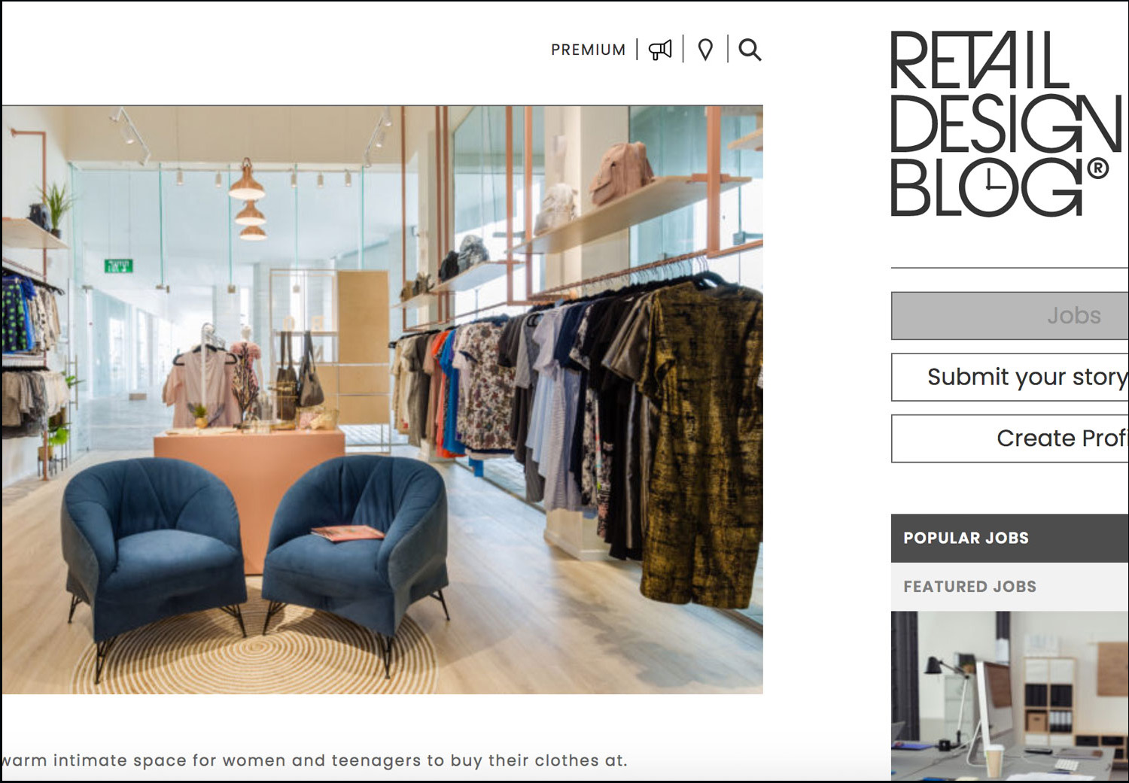Click the Create Profile button
The width and height of the screenshot is (1129, 783).
click(1010, 439)
